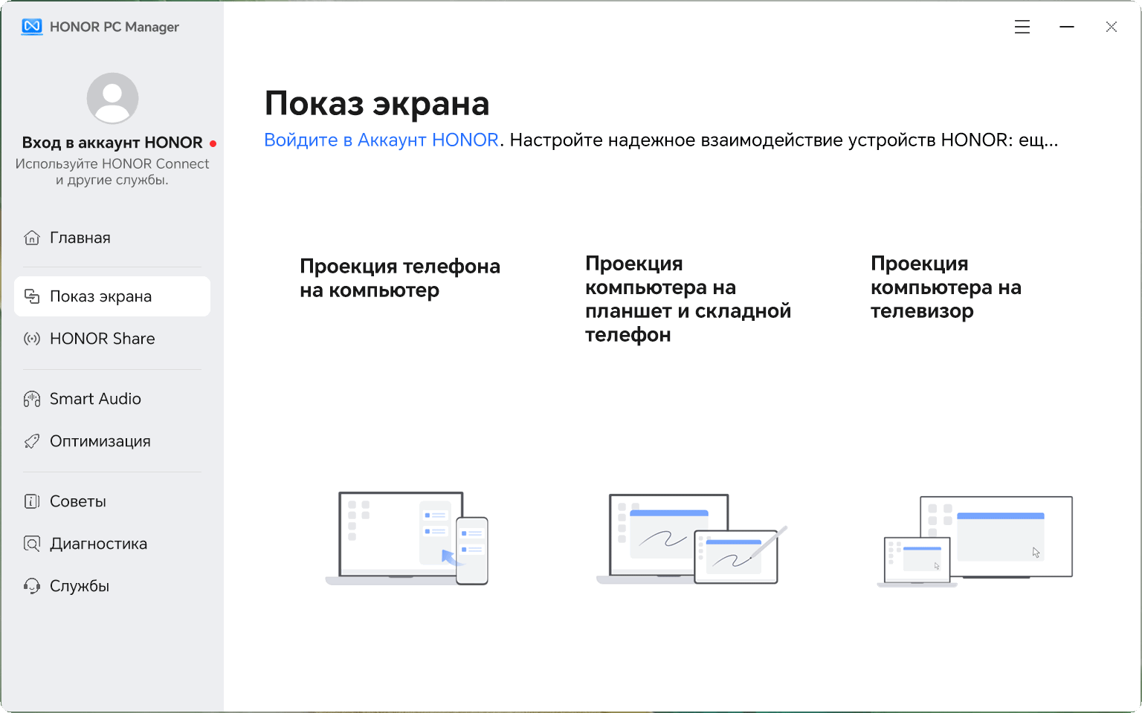Click the Главная home icon
The image size is (1142, 713).
32,238
